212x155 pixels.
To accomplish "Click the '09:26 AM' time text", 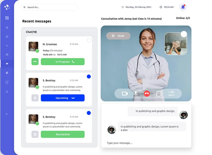I will point(169,7).
